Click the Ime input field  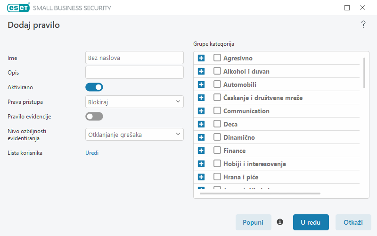[x=134, y=58]
